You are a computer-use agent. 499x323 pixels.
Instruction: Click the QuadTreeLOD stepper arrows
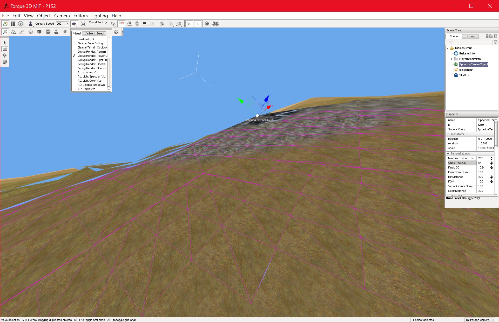(x=491, y=163)
